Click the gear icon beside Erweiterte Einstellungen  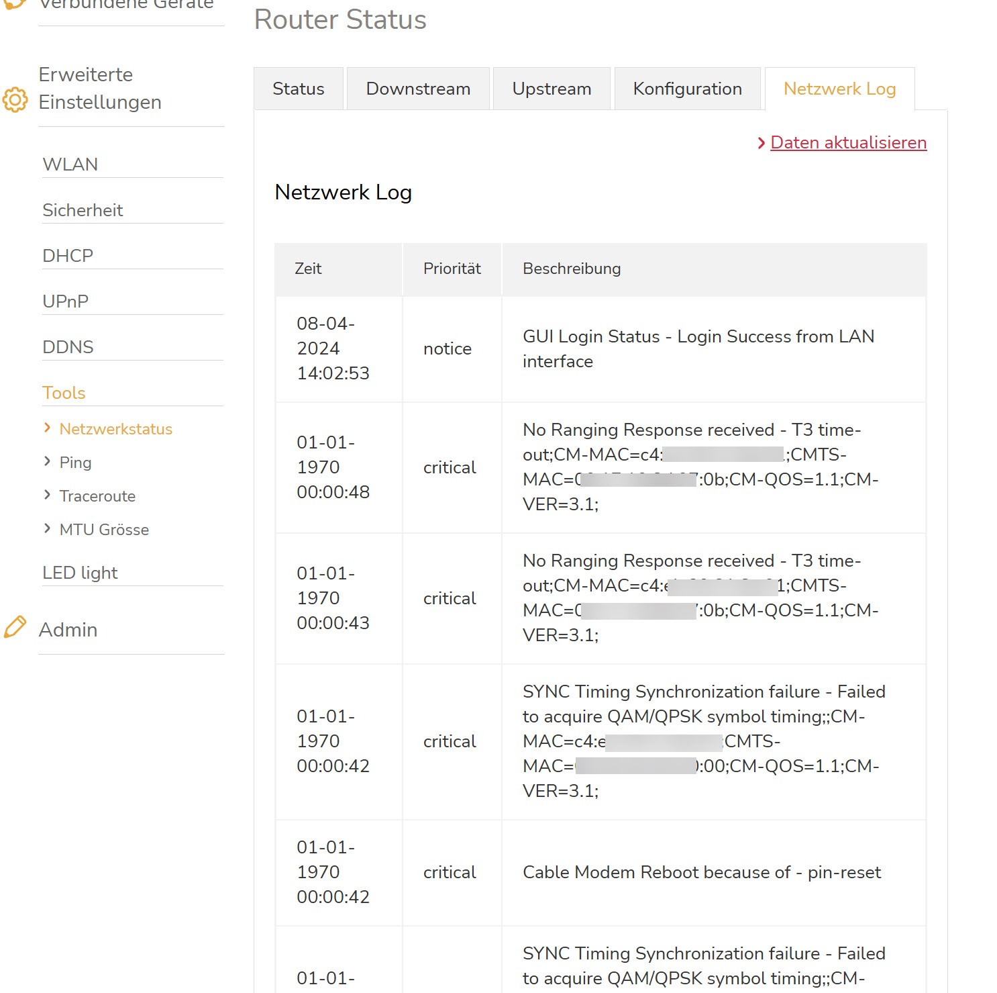point(15,100)
